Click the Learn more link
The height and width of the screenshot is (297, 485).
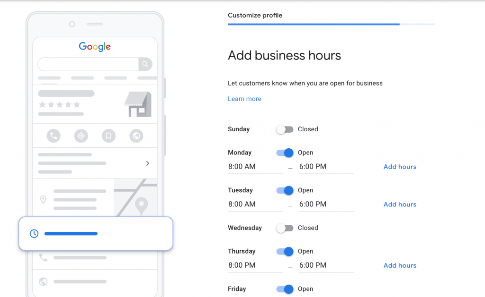point(244,99)
